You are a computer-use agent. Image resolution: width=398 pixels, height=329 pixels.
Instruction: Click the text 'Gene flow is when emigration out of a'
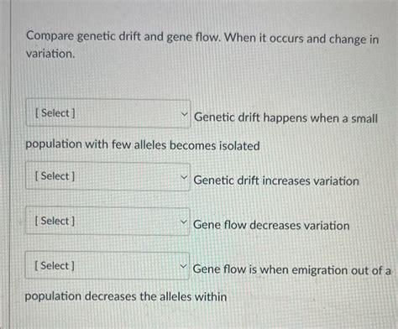point(291,269)
